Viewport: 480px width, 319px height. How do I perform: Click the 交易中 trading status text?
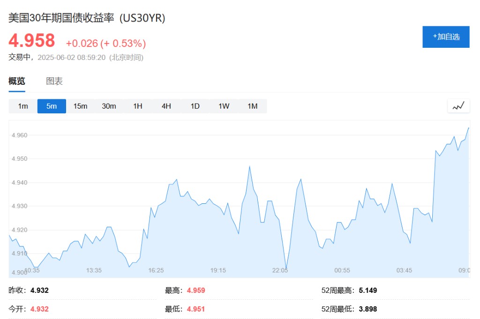19,57
